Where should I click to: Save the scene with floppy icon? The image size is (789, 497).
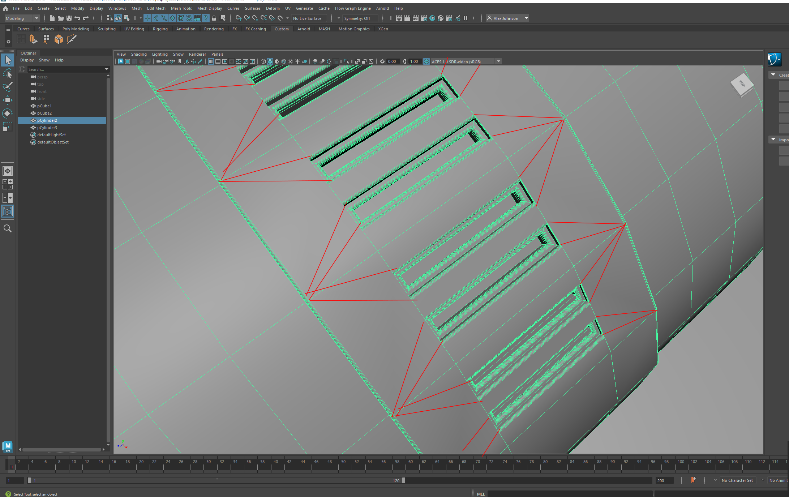(69, 18)
